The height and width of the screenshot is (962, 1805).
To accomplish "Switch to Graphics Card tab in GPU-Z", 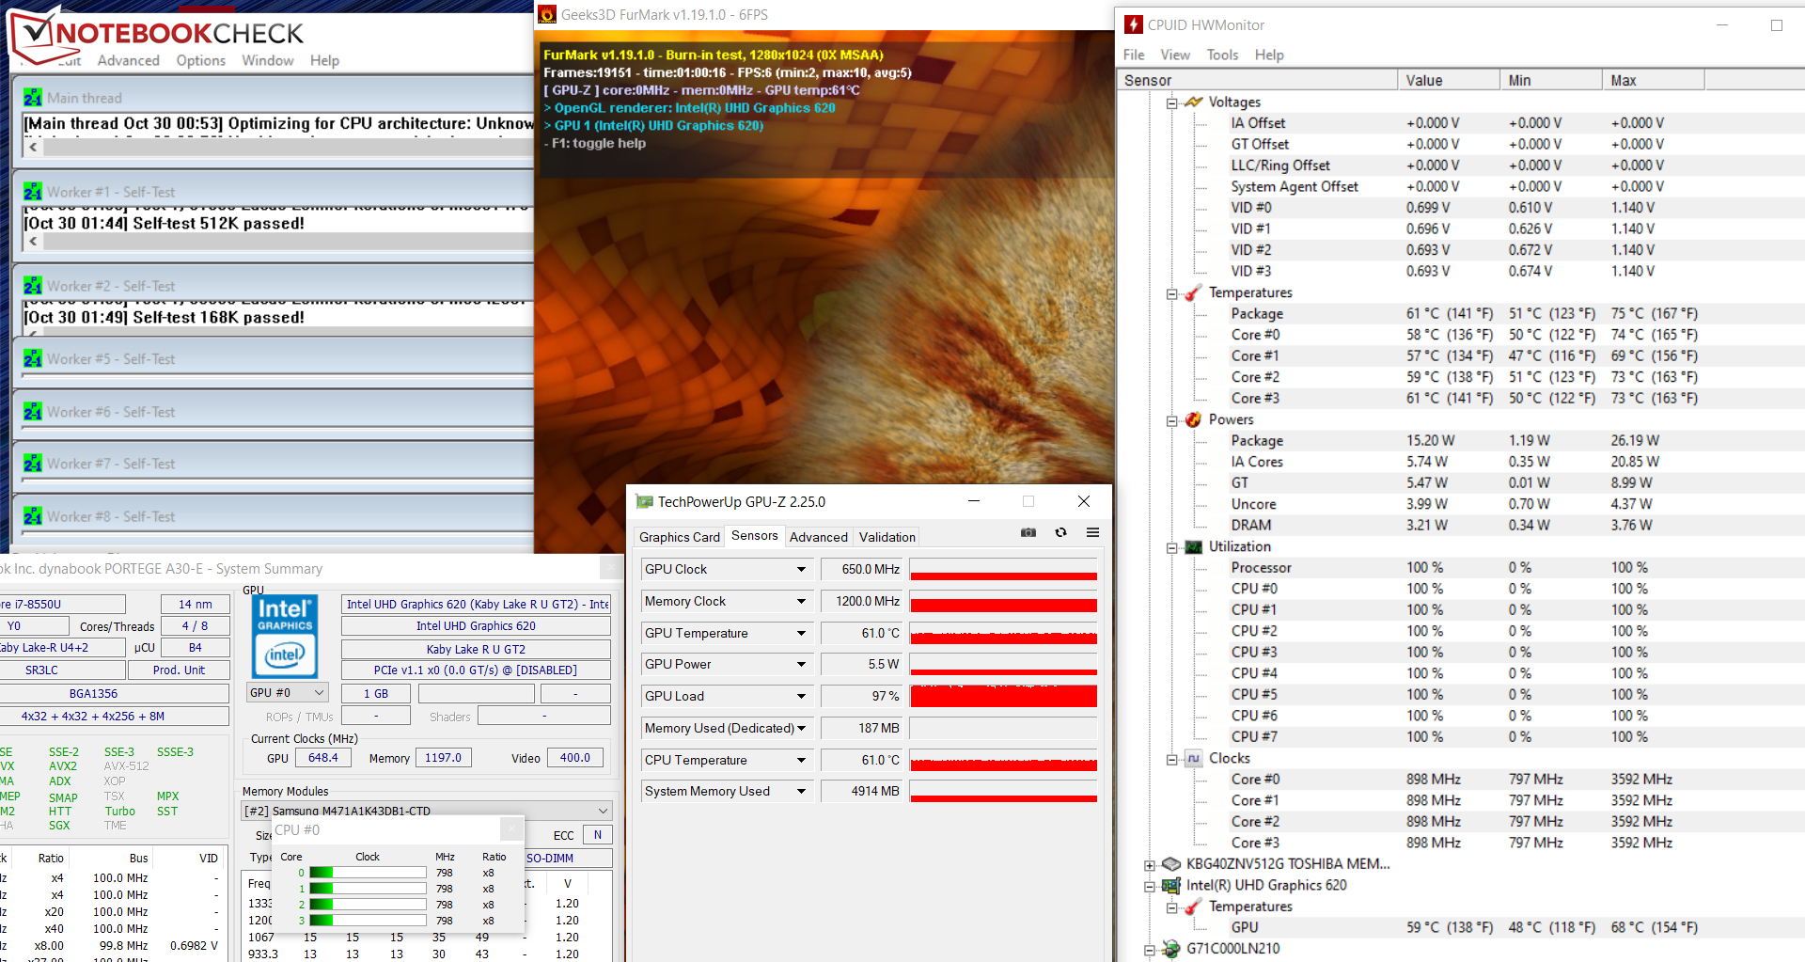I will coord(680,537).
